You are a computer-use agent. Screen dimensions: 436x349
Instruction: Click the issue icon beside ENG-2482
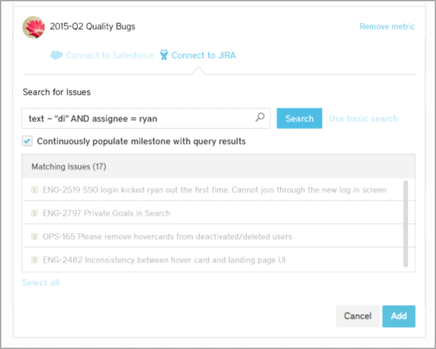(34, 260)
